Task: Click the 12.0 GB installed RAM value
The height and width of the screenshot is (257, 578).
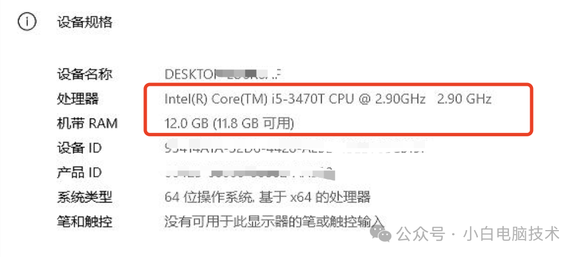Action: (x=229, y=123)
